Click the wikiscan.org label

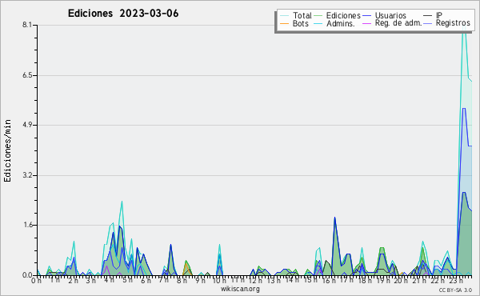tap(240, 289)
